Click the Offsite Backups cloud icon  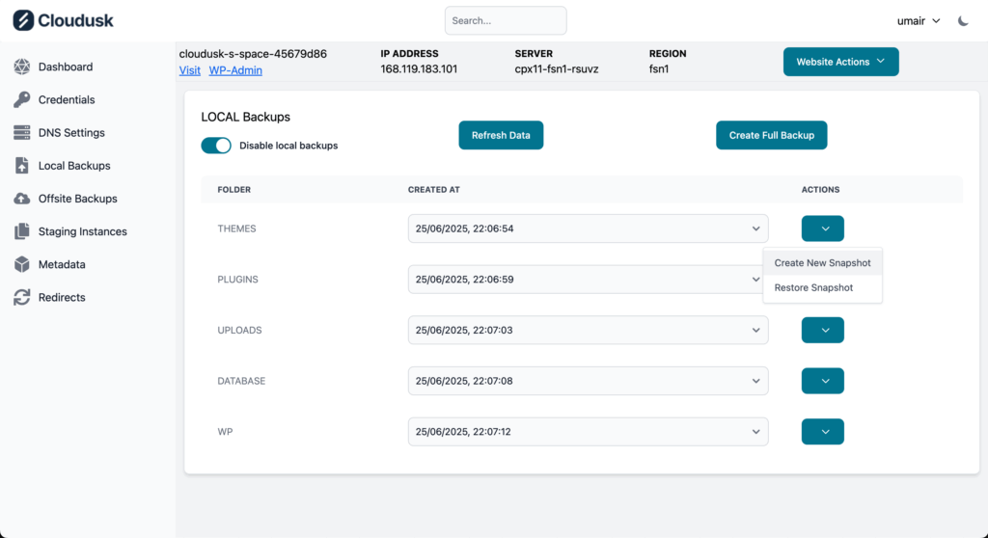tap(21, 199)
